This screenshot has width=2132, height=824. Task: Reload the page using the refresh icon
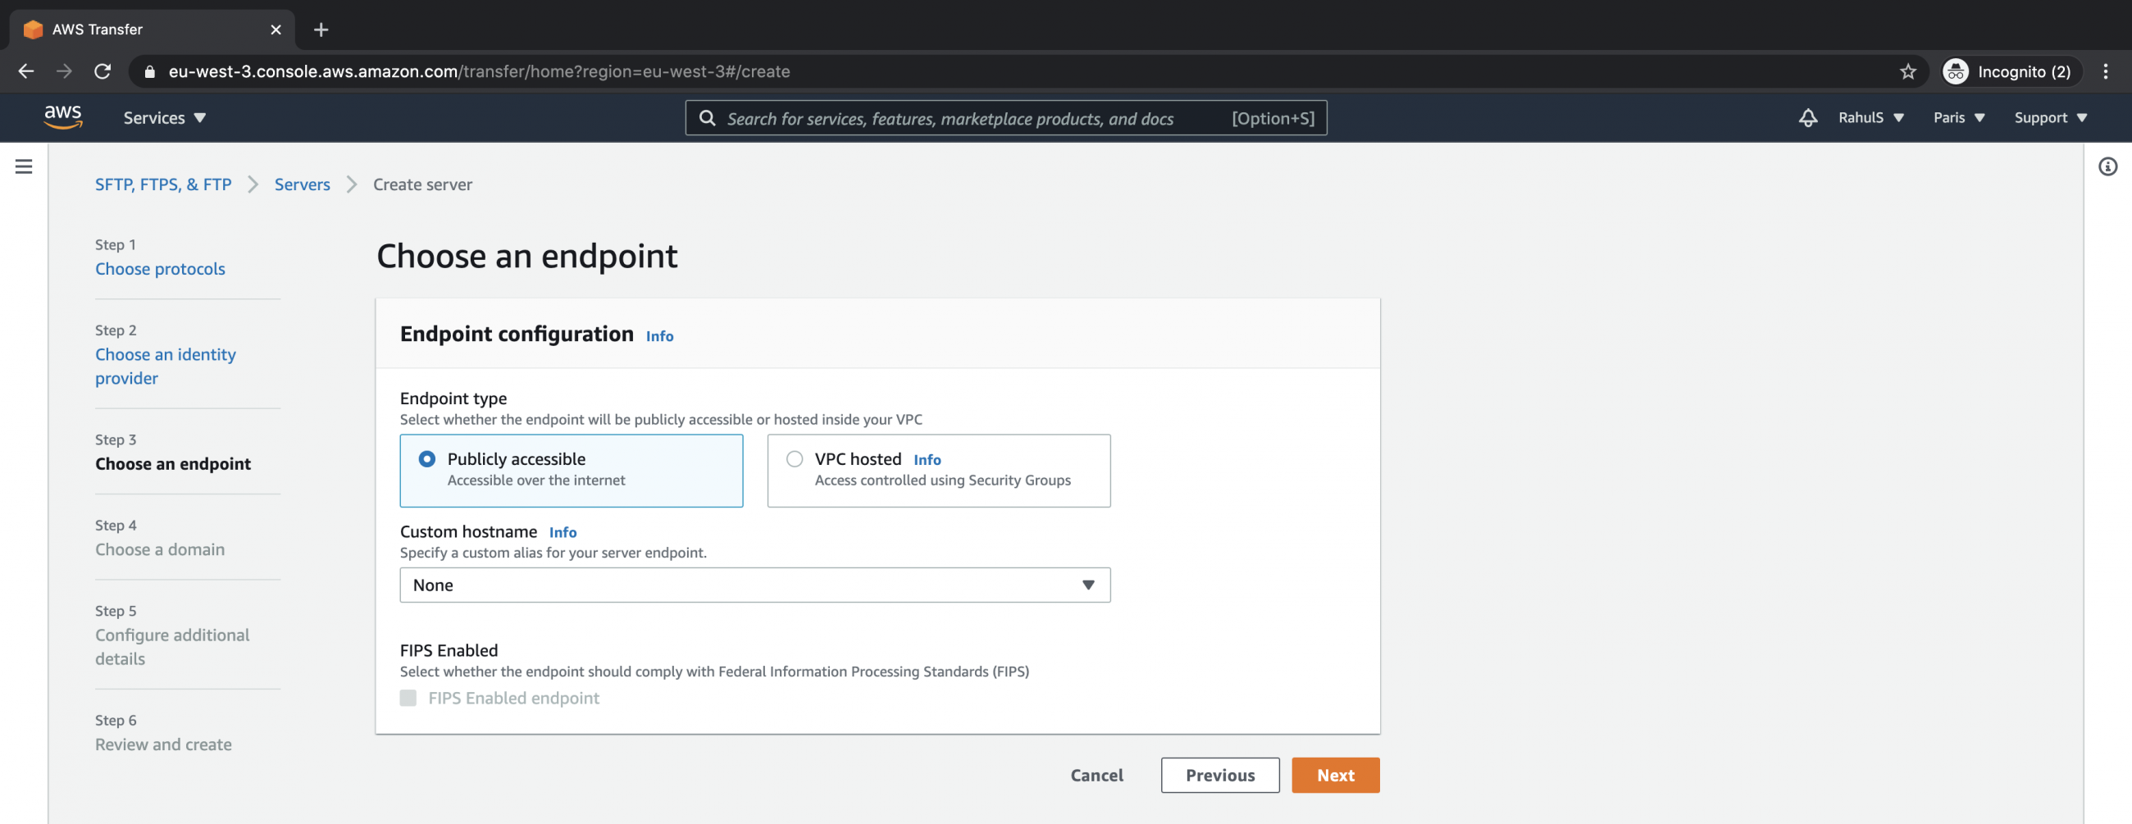pos(102,72)
